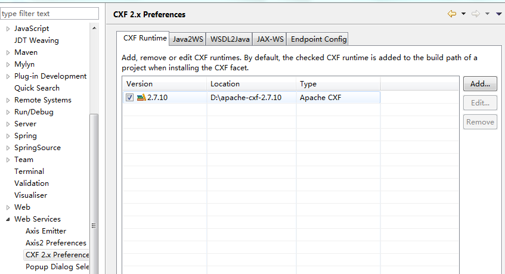The width and height of the screenshot is (505, 274).
Task: Select the Maven tree label
Action: [x=26, y=52]
